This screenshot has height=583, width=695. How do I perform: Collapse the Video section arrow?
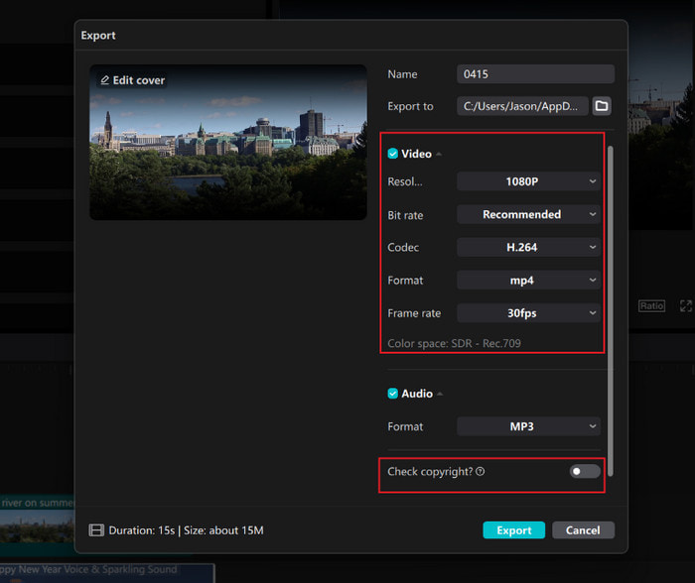click(439, 154)
